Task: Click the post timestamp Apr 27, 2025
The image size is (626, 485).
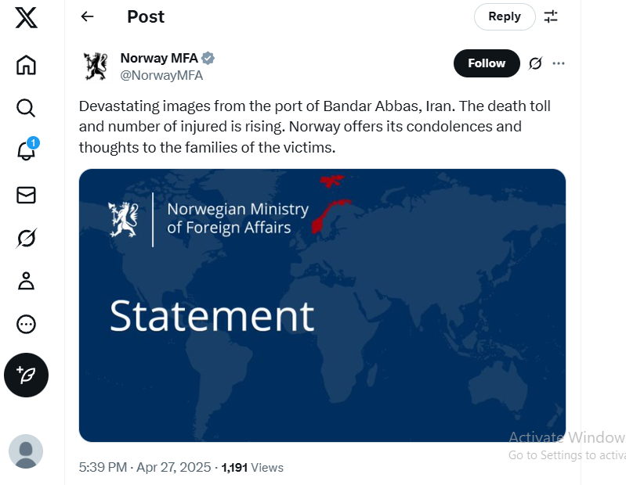Action: pyautogui.click(x=145, y=467)
